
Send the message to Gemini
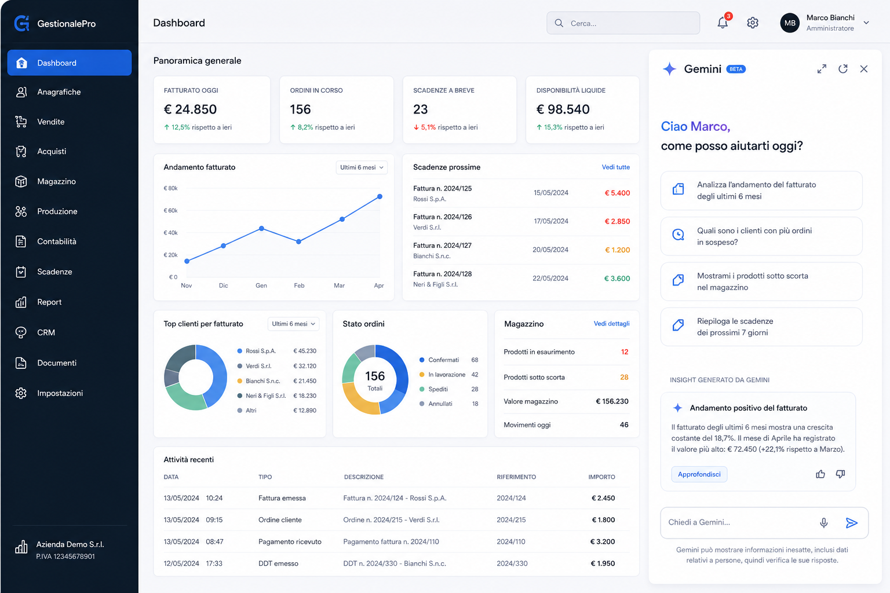pos(851,523)
